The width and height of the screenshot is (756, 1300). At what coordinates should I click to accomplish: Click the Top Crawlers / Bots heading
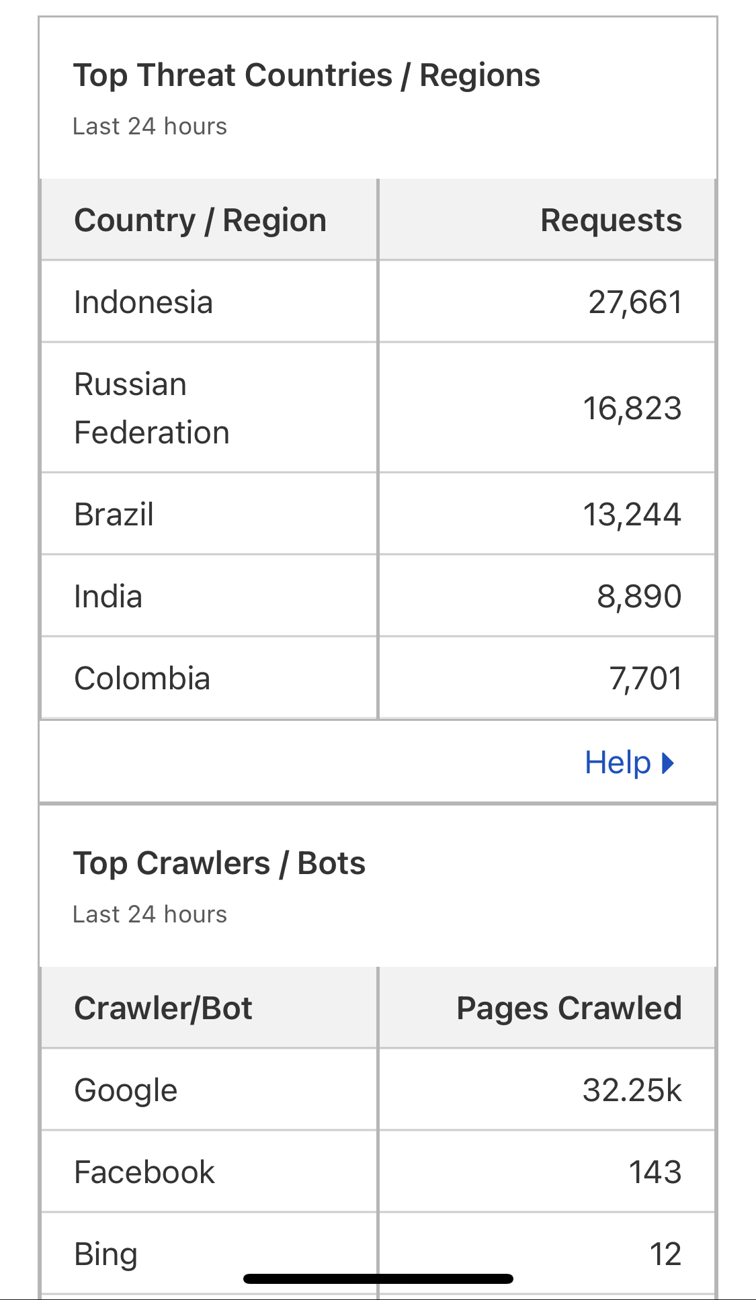pos(219,863)
